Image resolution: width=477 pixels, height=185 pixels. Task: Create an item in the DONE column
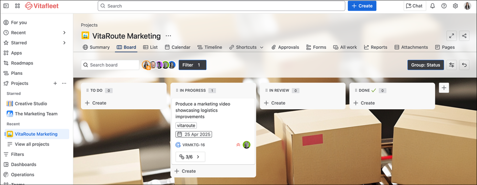coord(364,103)
